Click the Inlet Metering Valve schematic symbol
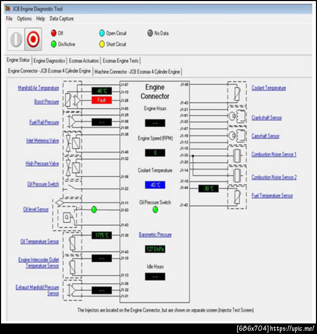Screen dimensions: 317x334 (x=72, y=144)
